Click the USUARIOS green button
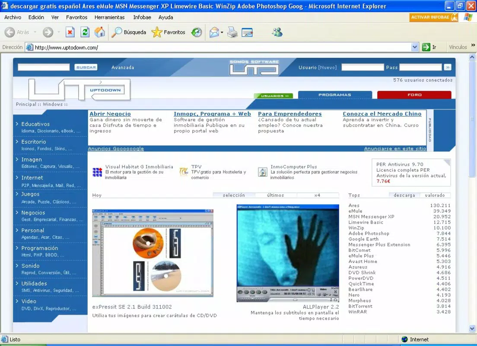Image resolution: width=477 pixels, height=346 pixels. pyautogui.click(x=273, y=96)
